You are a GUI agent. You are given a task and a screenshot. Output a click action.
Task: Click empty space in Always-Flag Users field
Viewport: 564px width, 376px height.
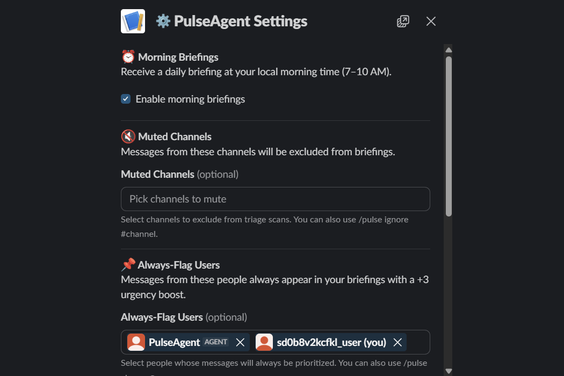pos(418,342)
